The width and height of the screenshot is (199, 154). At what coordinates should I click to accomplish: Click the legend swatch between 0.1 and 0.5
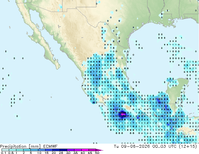[x=5, y=150]
